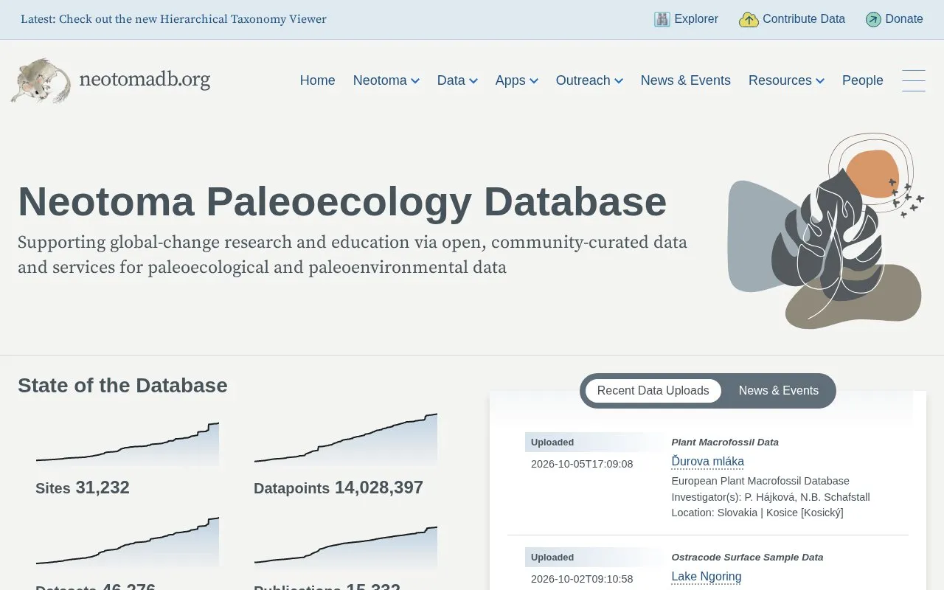
Task: Click the Donate arrow icon
Action: click(x=873, y=19)
